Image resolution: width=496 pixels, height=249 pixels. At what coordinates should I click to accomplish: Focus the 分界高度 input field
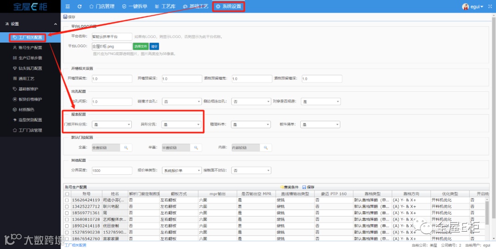(x=112, y=170)
